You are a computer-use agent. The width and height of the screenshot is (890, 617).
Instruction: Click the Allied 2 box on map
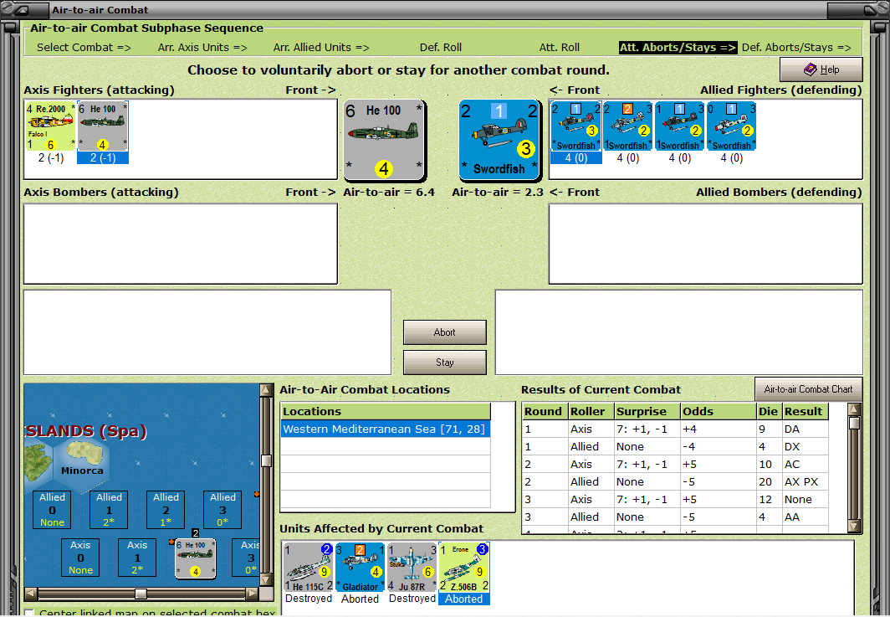pyautogui.click(x=166, y=510)
